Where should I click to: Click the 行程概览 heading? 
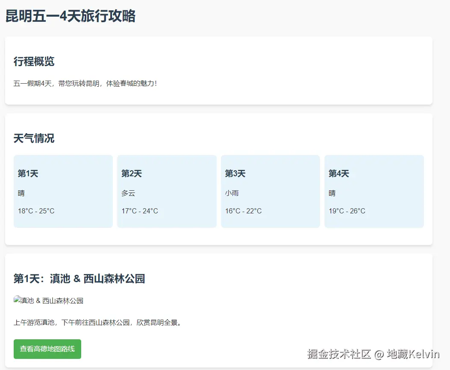pyautogui.click(x=34, y=61)
